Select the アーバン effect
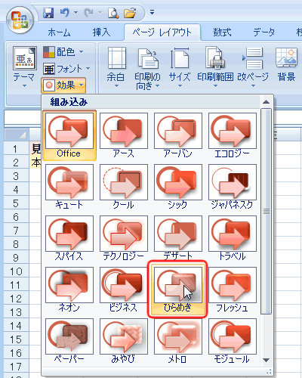 178,135
